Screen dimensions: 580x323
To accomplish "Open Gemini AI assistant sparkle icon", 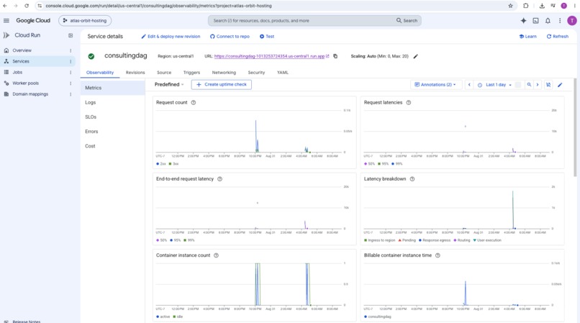I will (x=523, y=21).
